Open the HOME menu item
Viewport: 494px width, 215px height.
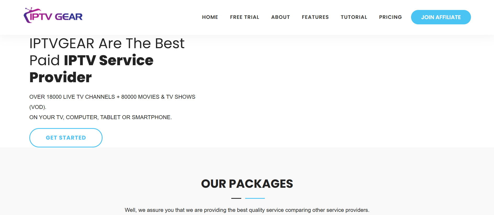click(x=210, y=17)
